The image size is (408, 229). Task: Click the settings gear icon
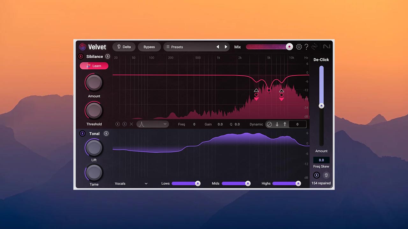tap(299, 46)
